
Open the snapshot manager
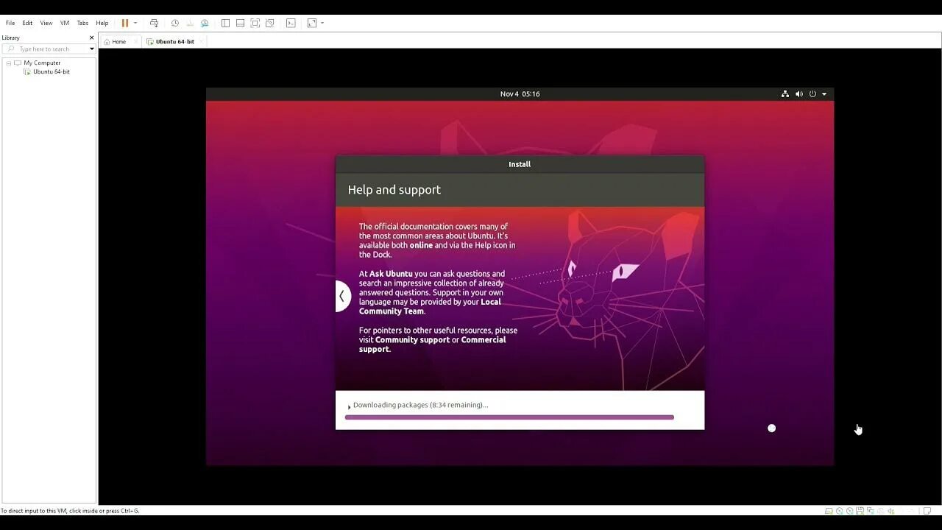pos(205,23)
